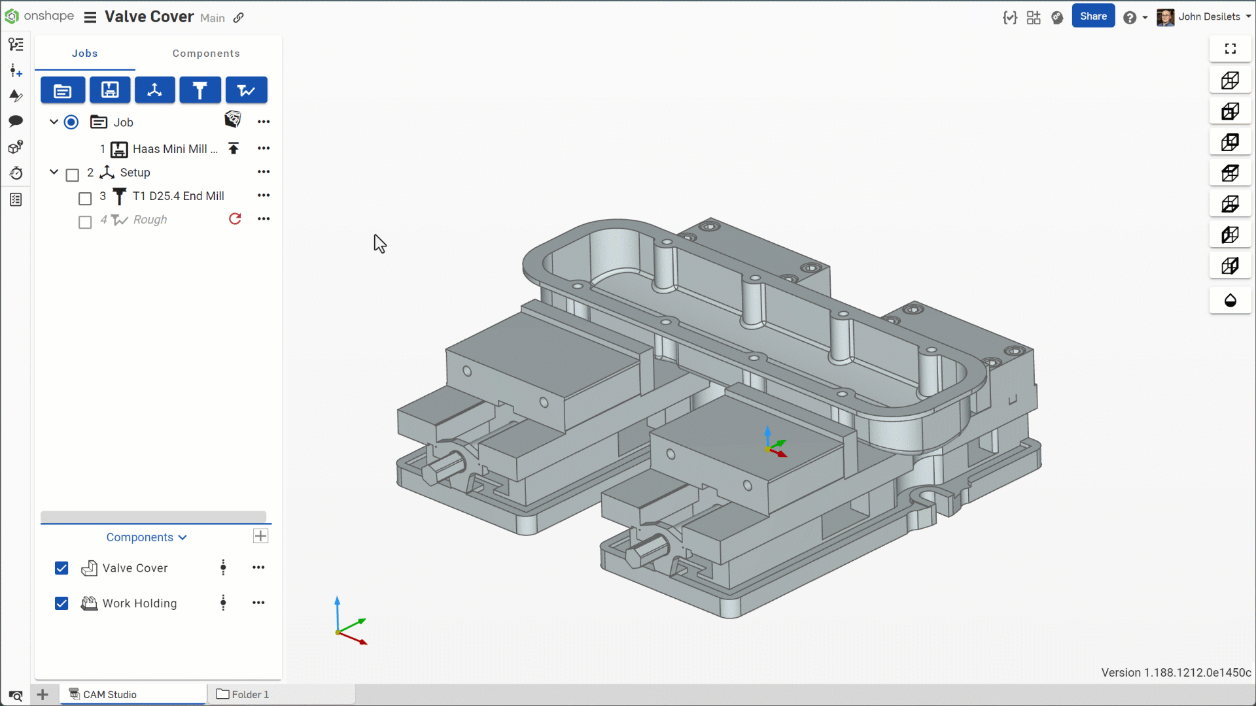This screenshot has width=1256, height=706.
Task: Open the CAM Studio tab
Action: coord(109,694)
